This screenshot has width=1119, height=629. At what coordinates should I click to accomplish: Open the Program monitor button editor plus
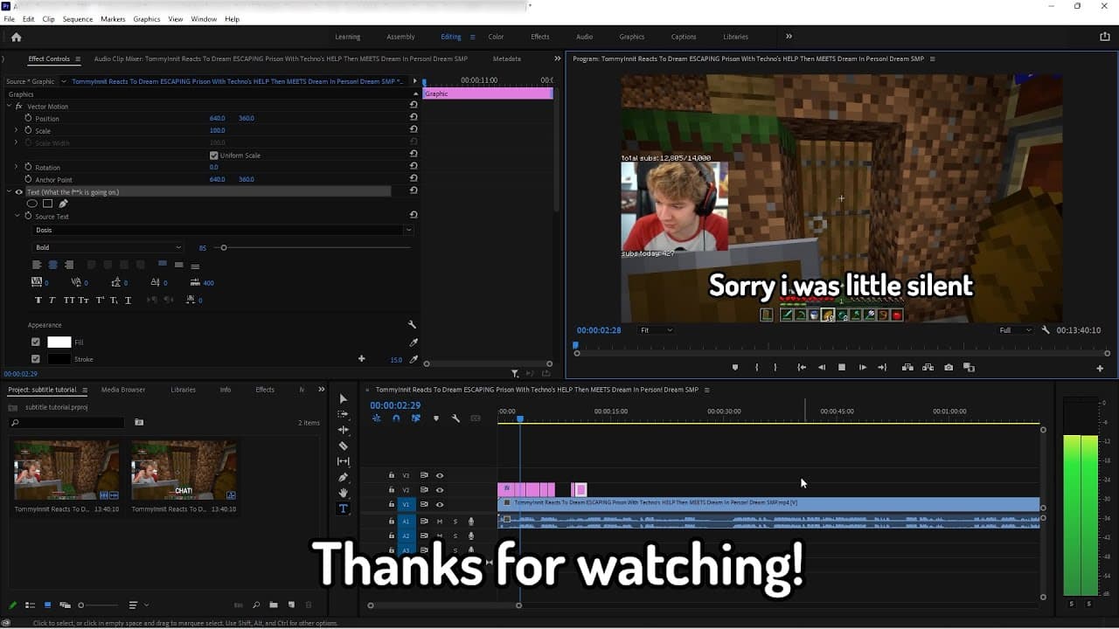1100,369
